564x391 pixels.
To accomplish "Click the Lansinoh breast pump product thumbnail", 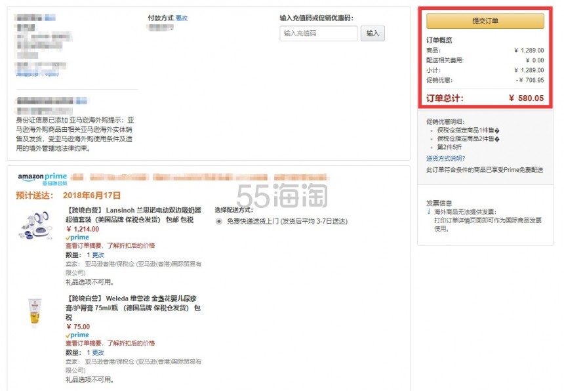I will 35,226.
